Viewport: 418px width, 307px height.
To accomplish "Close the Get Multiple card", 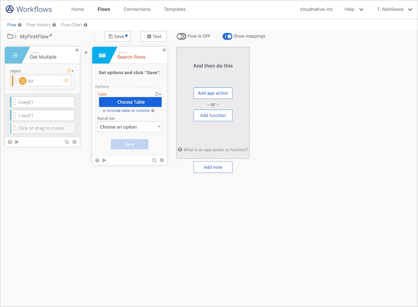I will pos(77,50).
